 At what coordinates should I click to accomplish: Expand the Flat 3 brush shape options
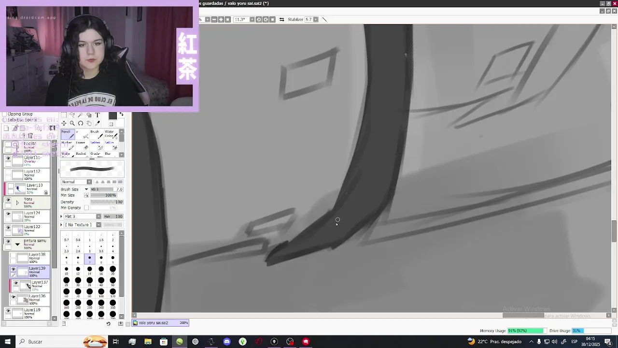[61, 217]
